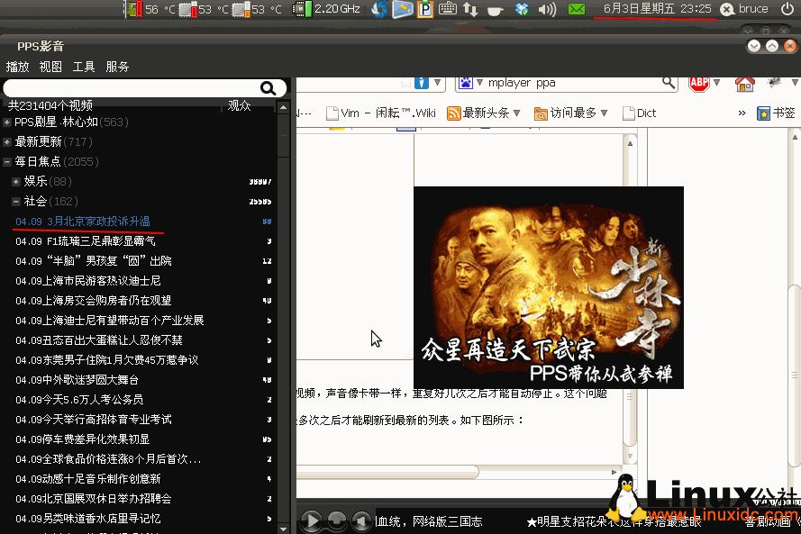The image size is (801, 534).
Task: Open the mail envelope icon in system tray
Action: [x=578, y=11]
